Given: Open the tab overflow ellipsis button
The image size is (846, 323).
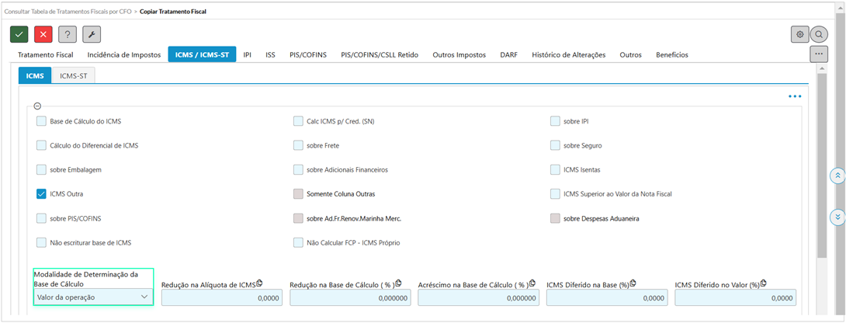Looking at the screenshot, I should (x=818, y=54).
